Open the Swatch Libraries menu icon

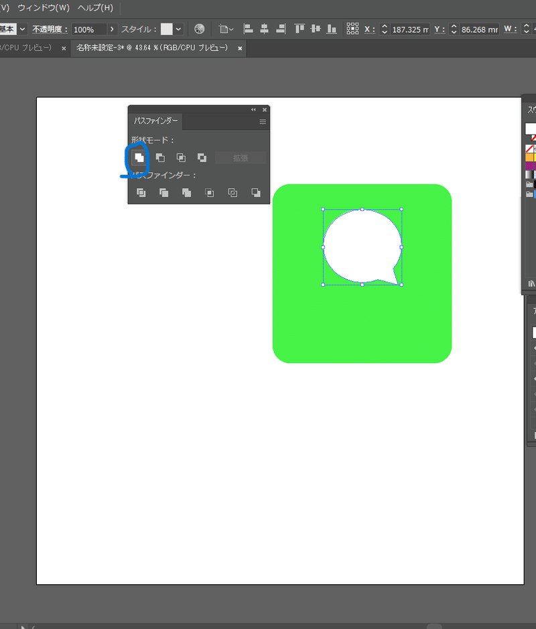531,283
